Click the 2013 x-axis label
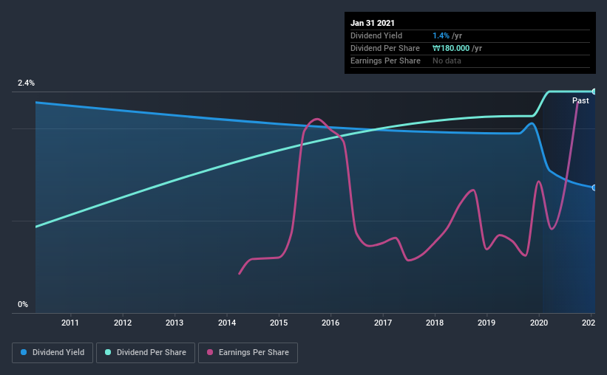This screenshot has width=607, height=375. point(174,323)
